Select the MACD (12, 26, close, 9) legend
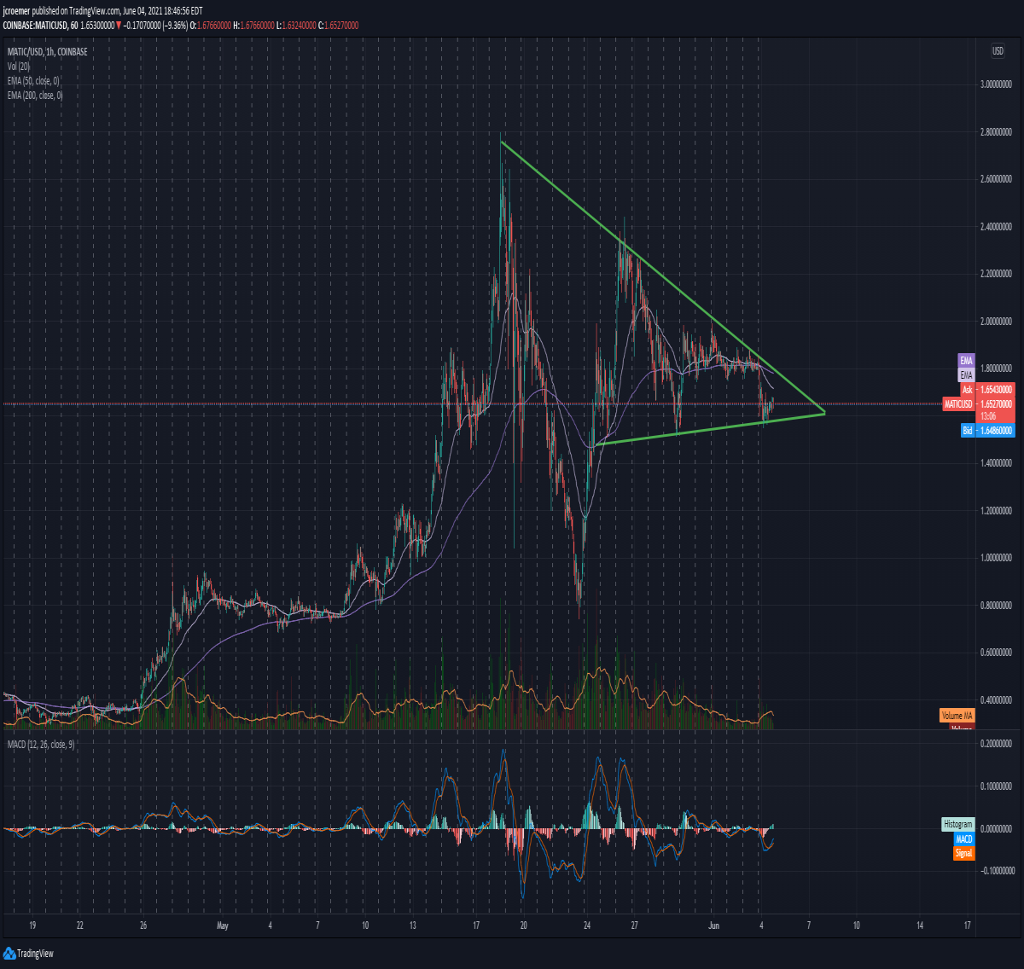Screen dimensions: 1024x969 click(x=41, y=745)
